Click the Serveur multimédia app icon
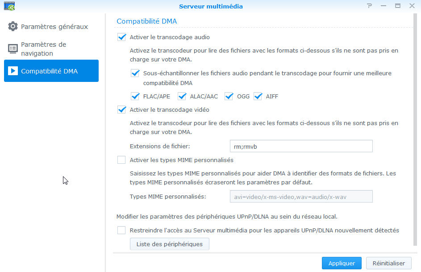 coord(9,6)
